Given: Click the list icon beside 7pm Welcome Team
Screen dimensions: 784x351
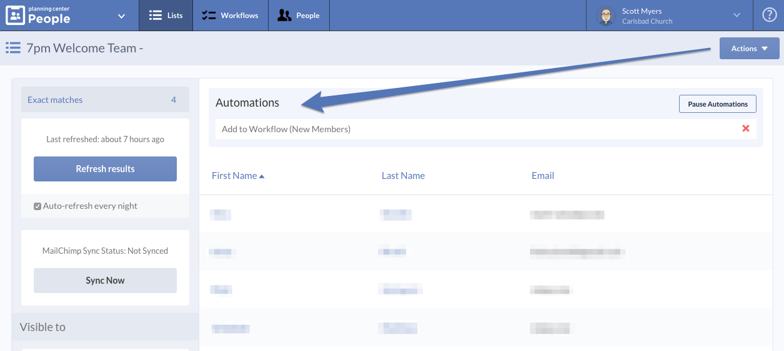Looking at the screenshot, I should pos(13,48).
